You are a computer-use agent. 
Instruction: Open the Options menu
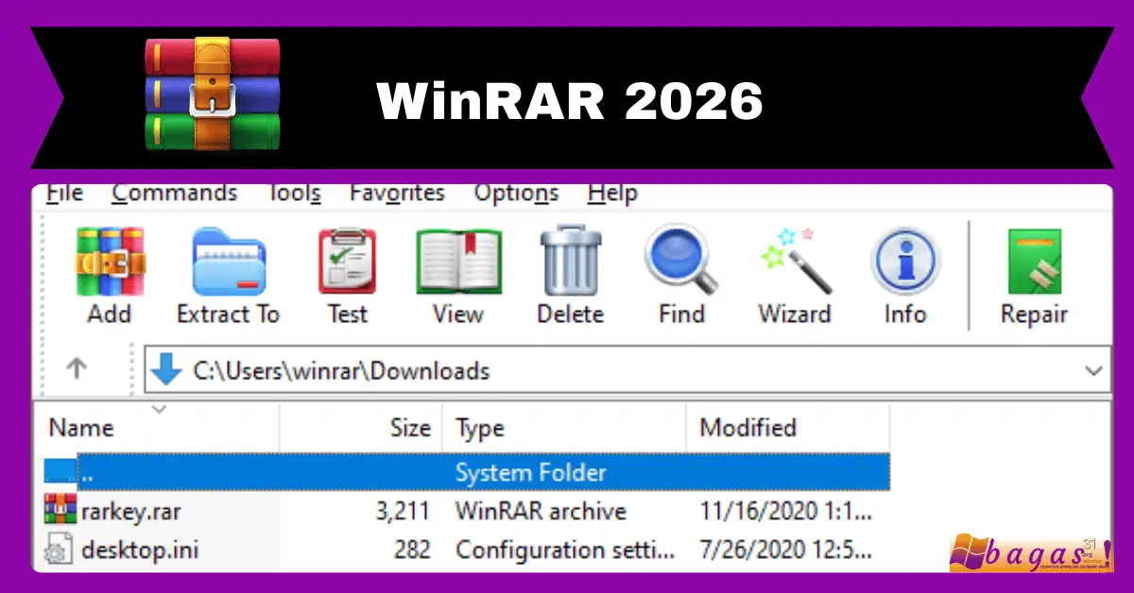click(516, 192)
